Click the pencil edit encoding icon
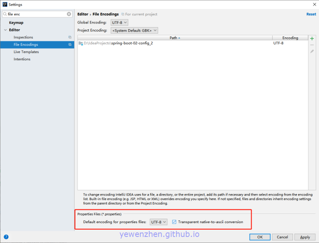Screen dimensions: 319x243 point(312,51)
